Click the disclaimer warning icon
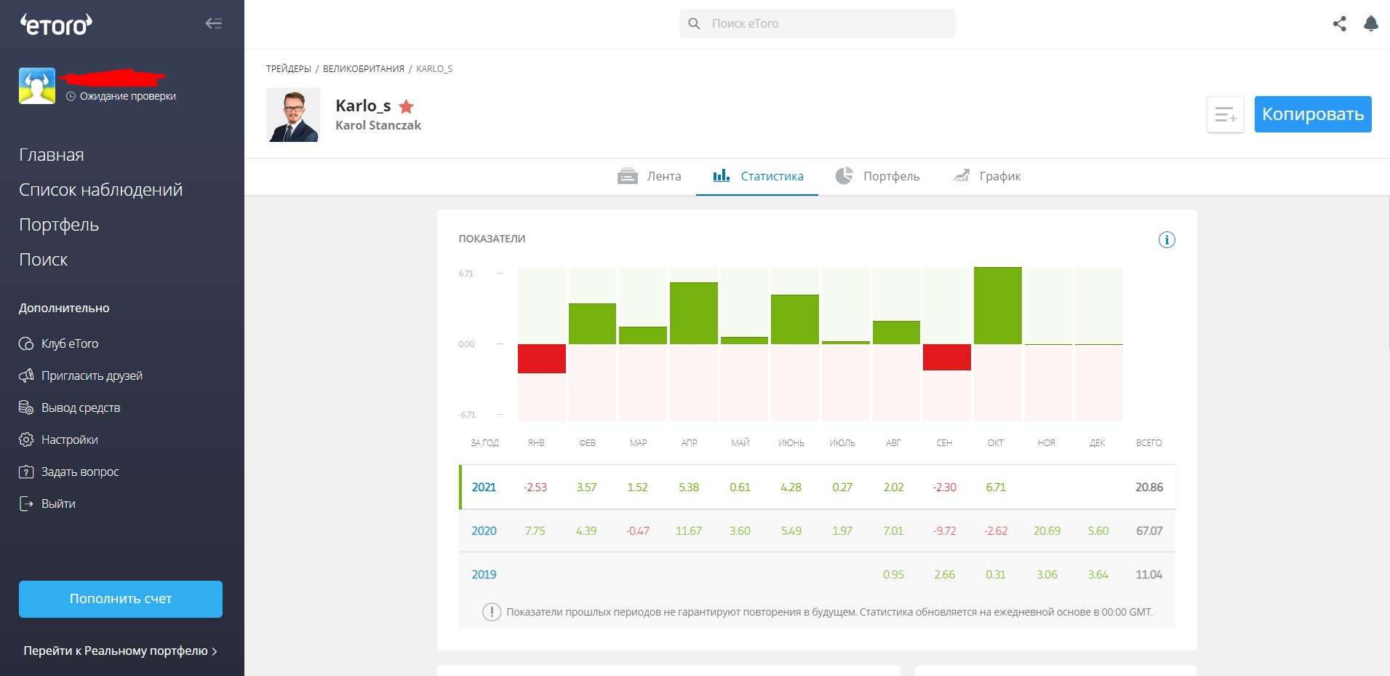The image size is (1390, 676). (x=492, y=612)
